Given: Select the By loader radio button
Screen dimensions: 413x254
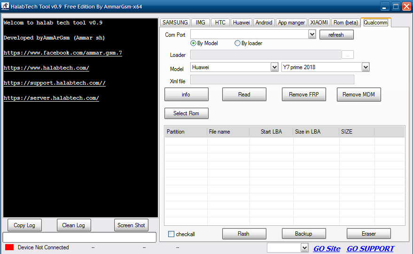Looking at the screenshot, I should point(238,43).
